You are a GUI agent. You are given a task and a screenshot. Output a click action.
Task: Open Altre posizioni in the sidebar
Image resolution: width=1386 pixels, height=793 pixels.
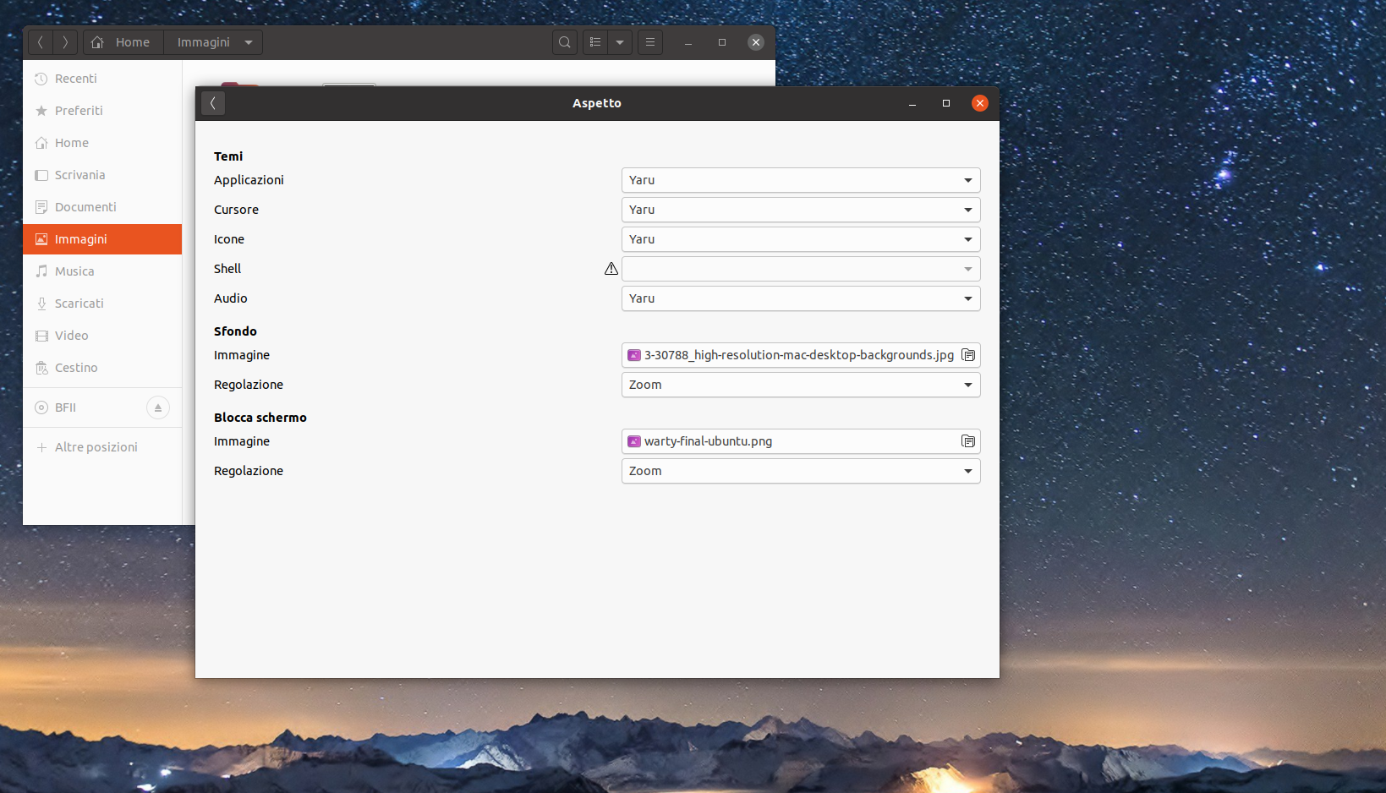coord(102,447)
